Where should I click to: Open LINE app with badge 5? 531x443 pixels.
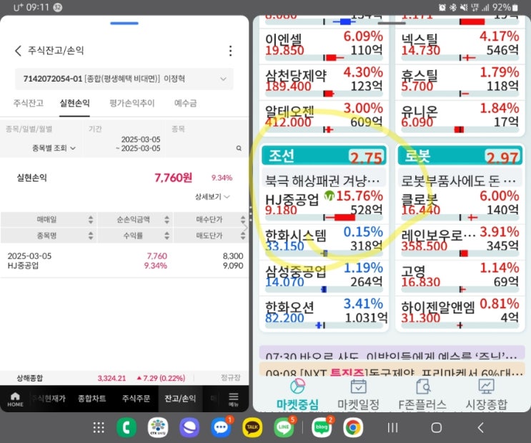coord(284,427)
